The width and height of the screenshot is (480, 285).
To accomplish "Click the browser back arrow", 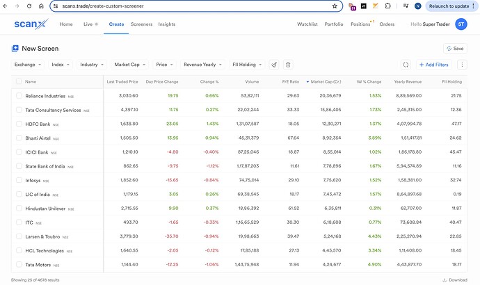I will pyautogui.click(x=5, y=6).
